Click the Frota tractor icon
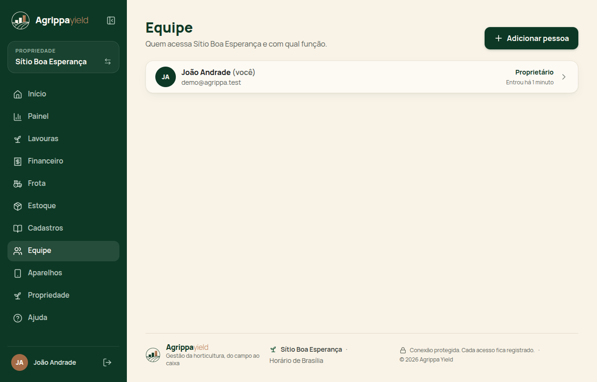 18,184
